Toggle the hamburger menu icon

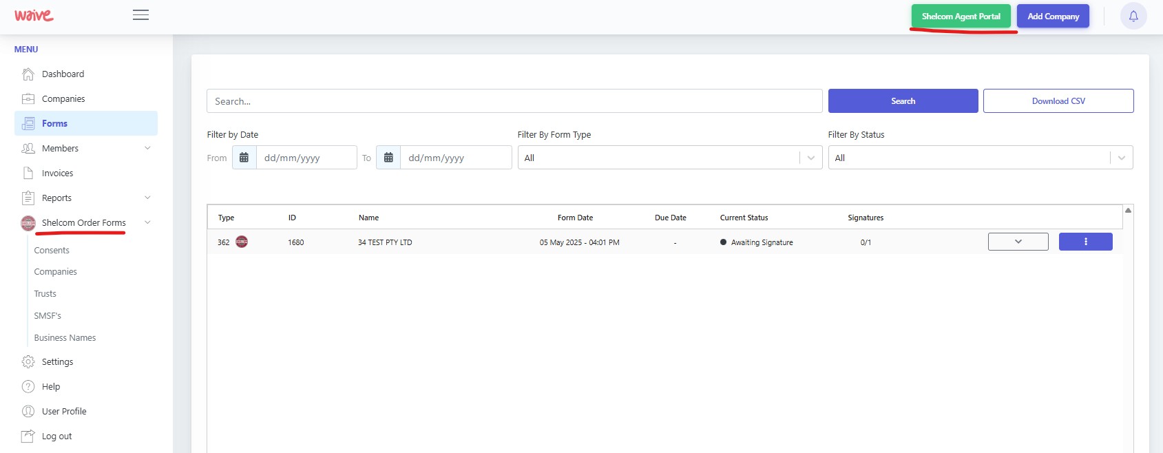tap(140, 15)
